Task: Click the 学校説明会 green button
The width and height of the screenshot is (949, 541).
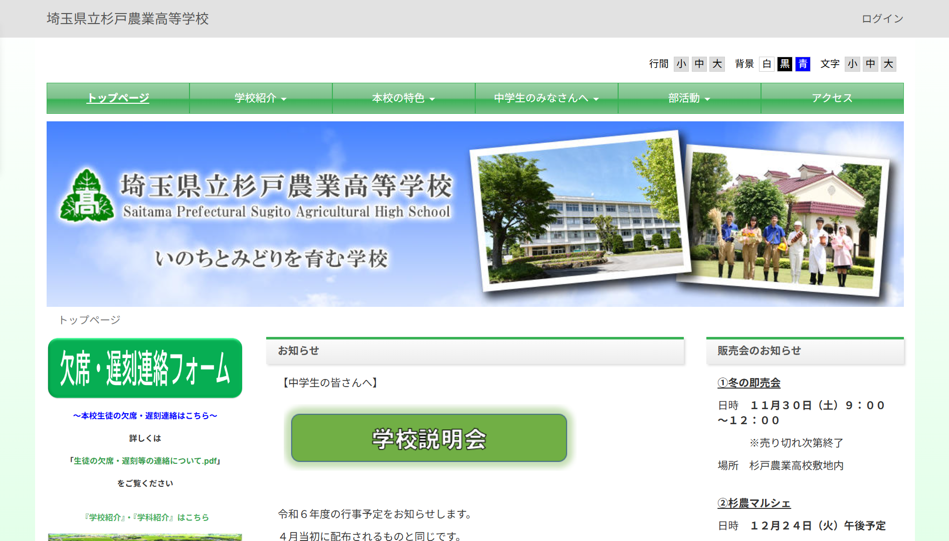Action: point(429,438)
